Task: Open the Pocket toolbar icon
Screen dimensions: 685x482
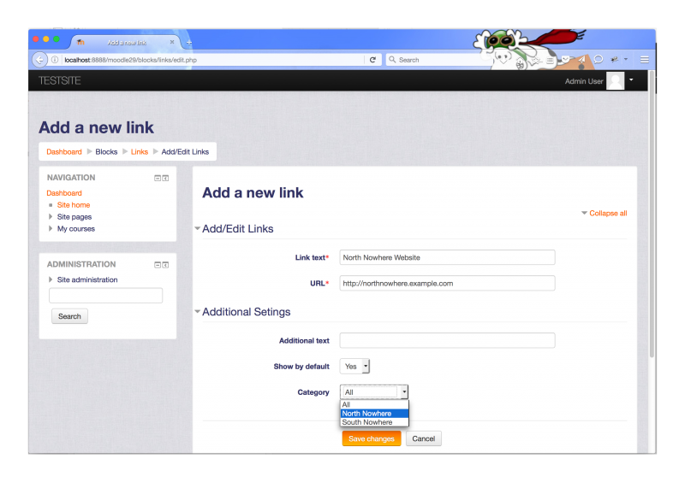Action: pos(565,59)
